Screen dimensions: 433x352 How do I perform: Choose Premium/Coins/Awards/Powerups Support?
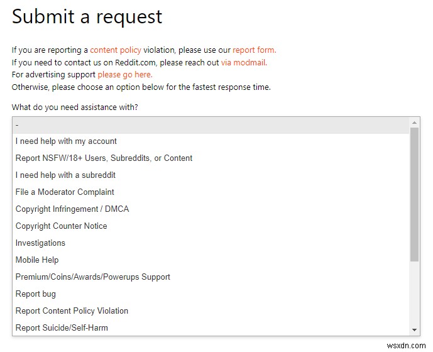(92, 277)
